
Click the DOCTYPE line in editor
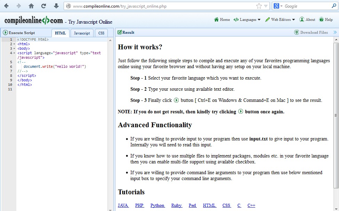click(x=33, y=40)
